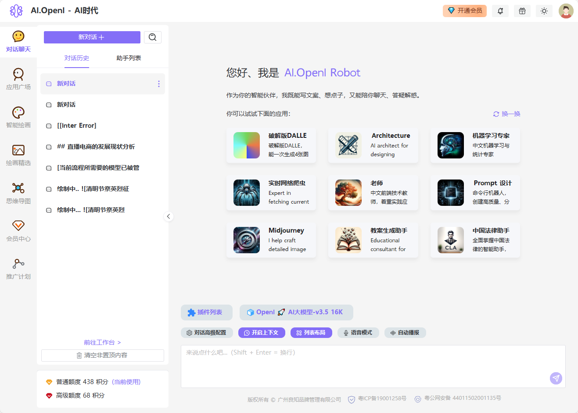Open three-dot menu of selected 新对话
578x413 pixels.
158,84
